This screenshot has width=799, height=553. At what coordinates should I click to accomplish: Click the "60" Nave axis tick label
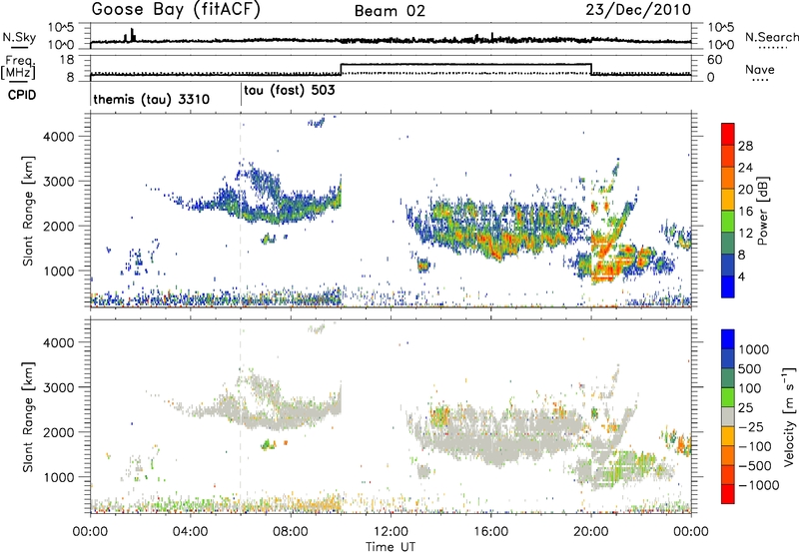[x=715, y=60]
